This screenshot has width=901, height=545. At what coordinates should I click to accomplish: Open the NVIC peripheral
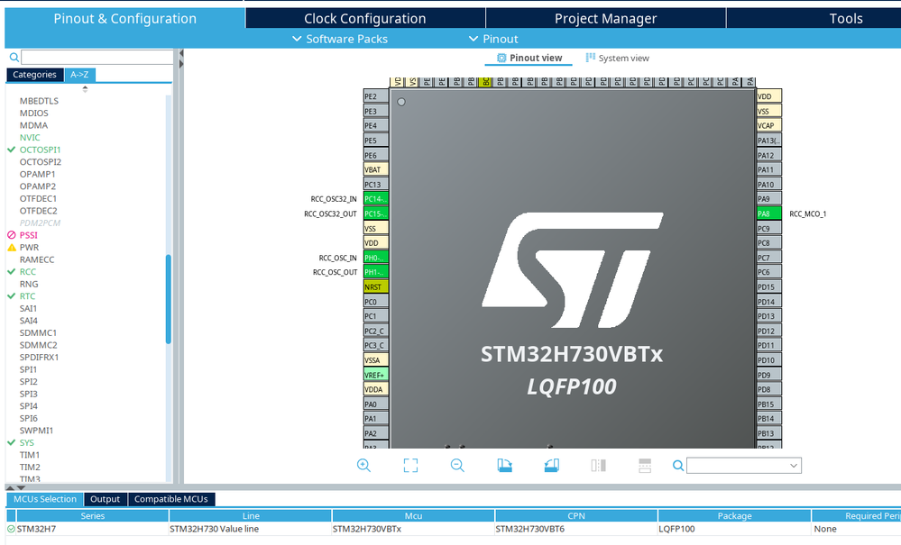(30, 137)
